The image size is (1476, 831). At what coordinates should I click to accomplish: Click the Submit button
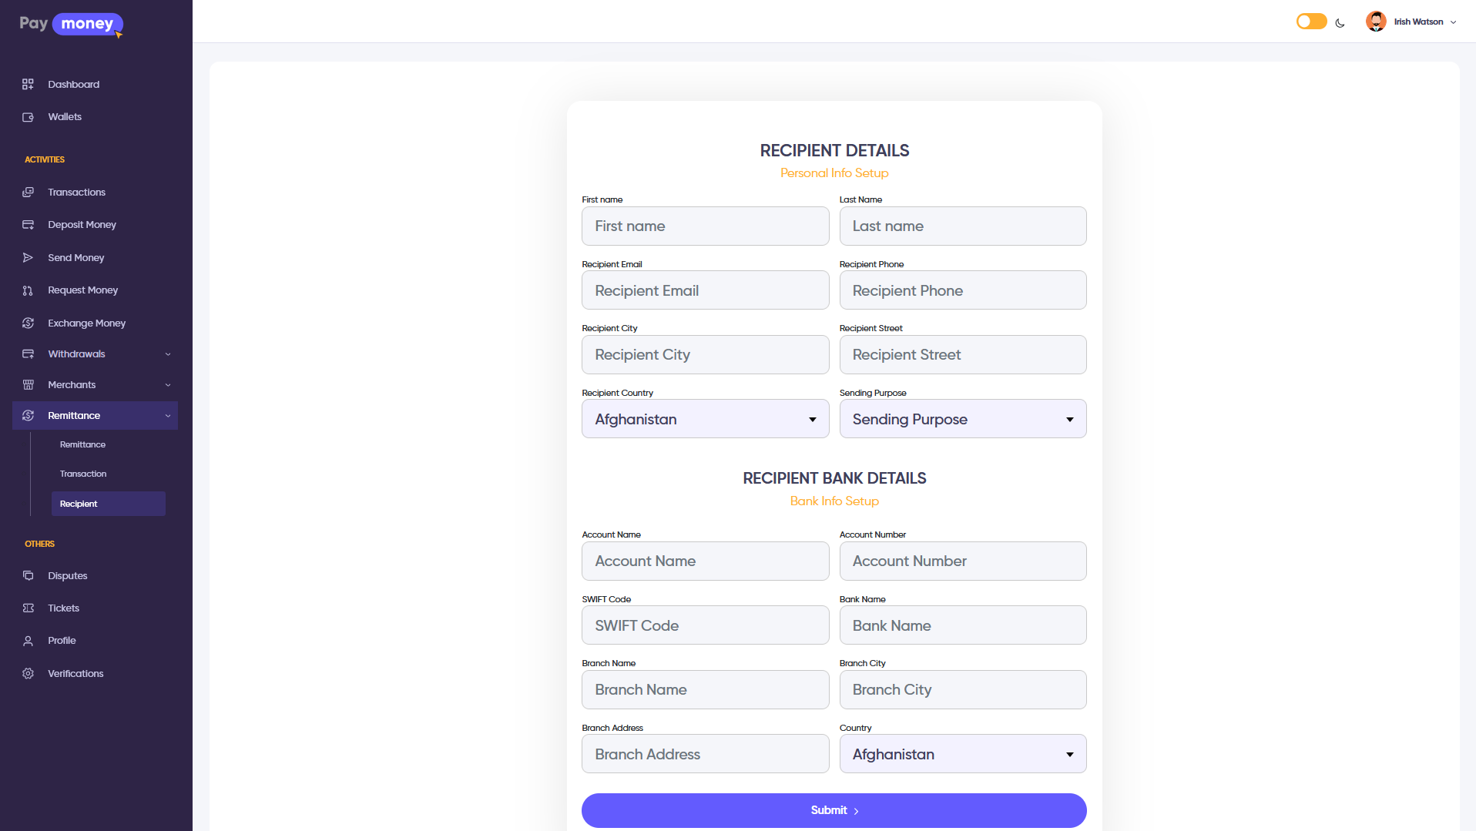[x=833, y=810]
